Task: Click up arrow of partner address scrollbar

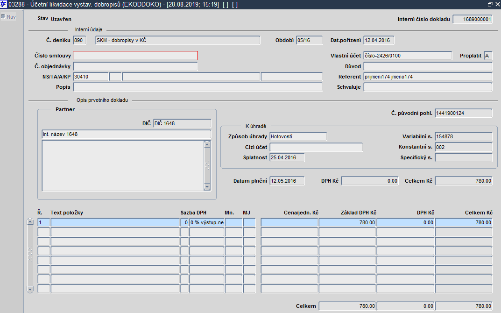Action: tap(207, 144)
